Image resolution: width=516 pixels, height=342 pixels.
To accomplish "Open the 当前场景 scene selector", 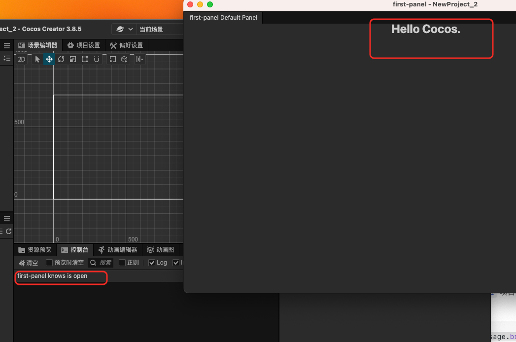I will pos(160,29).
